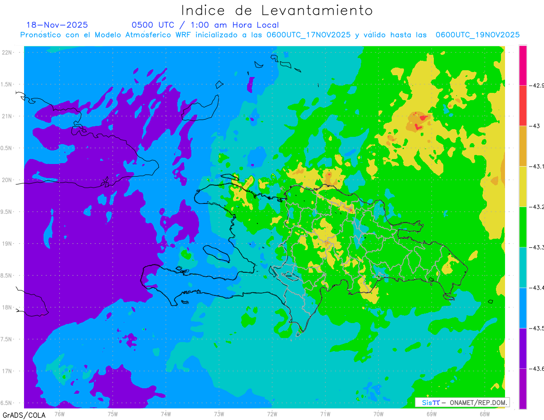Choose the violet swatch at the legend bottom

point(523,389)
